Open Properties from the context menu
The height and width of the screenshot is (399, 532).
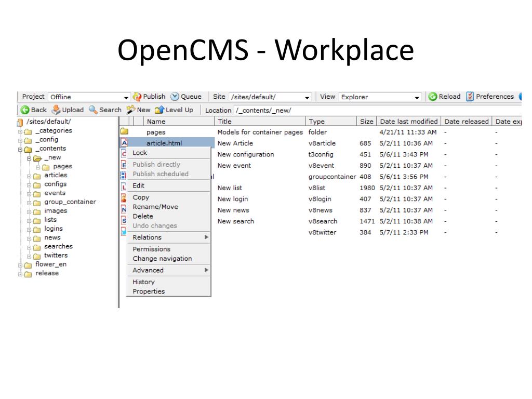pyautogui.click(x=169, y=291)
